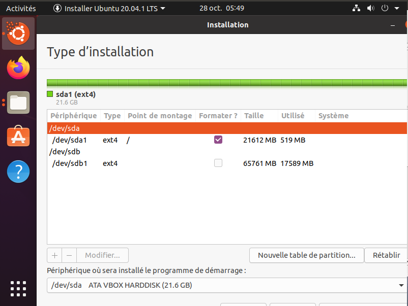Show applications grid

pyautogui.click(x=18, y=288)
